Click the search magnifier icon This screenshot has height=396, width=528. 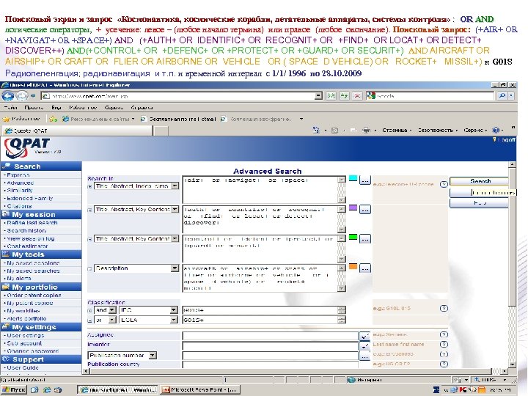502,96
